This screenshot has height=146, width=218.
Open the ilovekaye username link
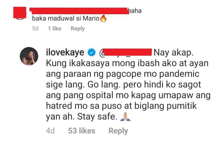pyautogui.click(x=65, y=53)
